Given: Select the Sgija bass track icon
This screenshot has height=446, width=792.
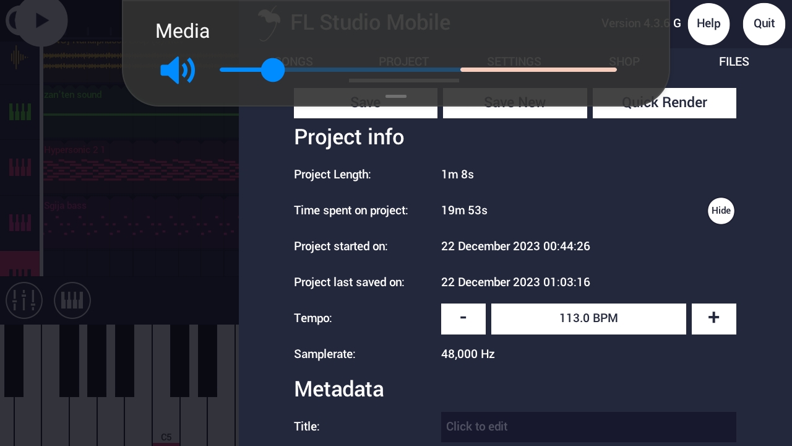Looking at the screenshot, I should point(20,222).
